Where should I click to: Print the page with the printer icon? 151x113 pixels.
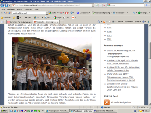point(113,22)
